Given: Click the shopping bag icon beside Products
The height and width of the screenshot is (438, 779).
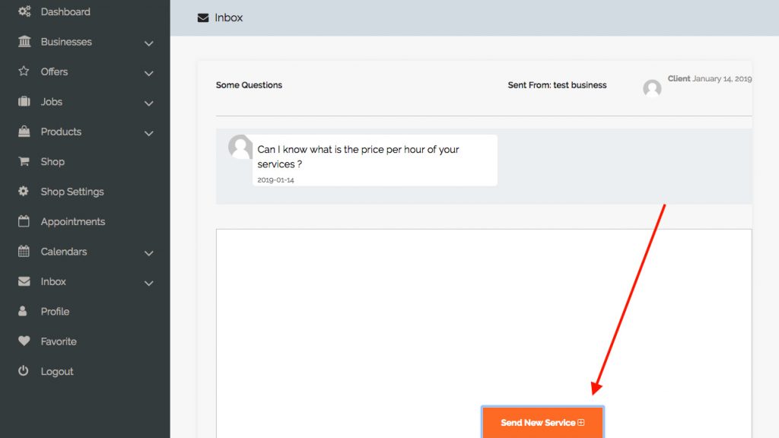Looking at the screenshot, I should pos(24,132).
